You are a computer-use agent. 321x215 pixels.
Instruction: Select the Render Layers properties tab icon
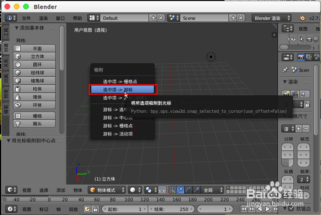click(x=308, y=57)
